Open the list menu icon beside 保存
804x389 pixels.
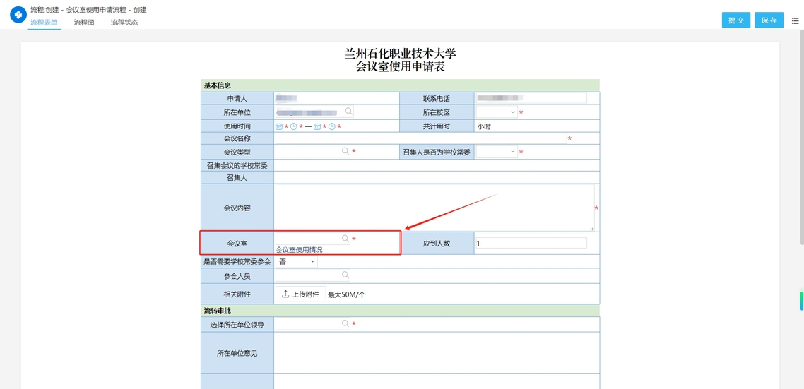click(796, 20)
